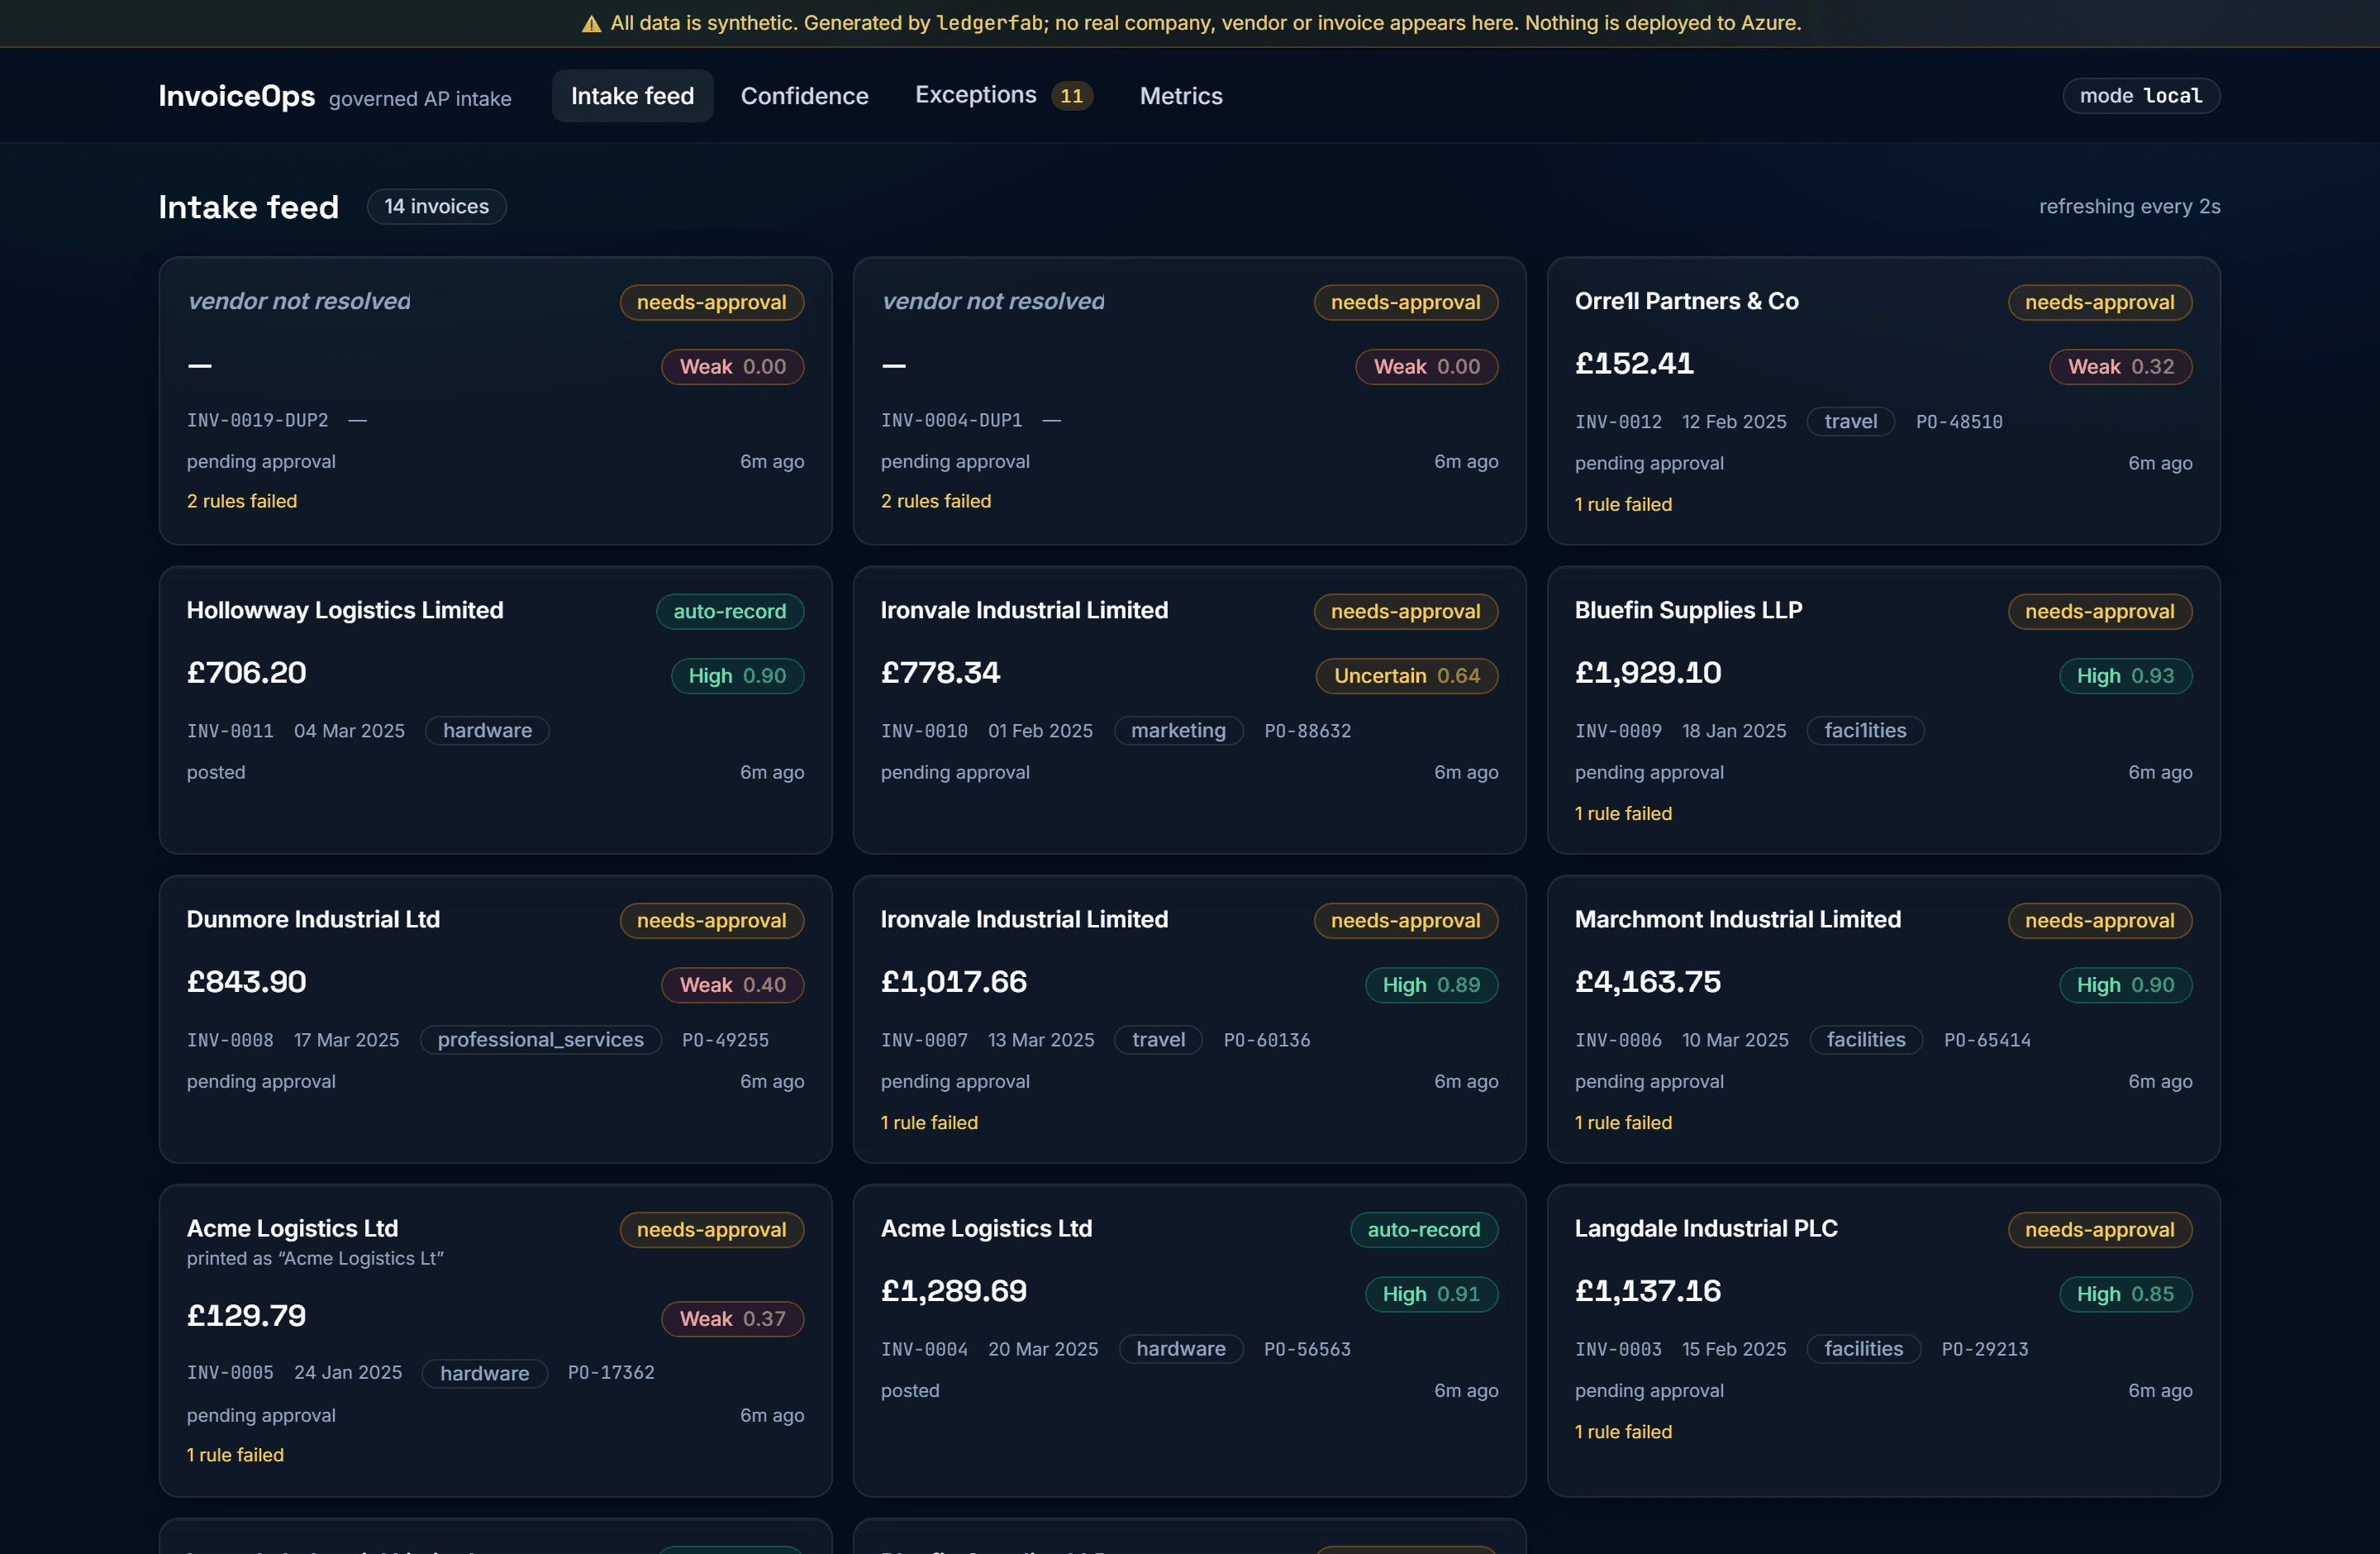2380x1554 pixels.
Task: Select the Hollowway Logistics Limited card title
Action: [345, 610]
